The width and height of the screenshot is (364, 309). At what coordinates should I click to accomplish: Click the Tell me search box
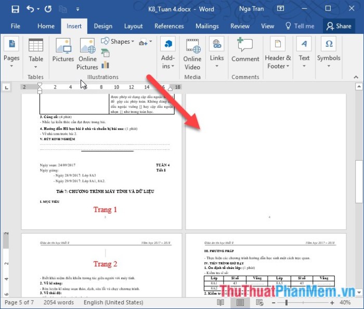(x=300, y=26)
